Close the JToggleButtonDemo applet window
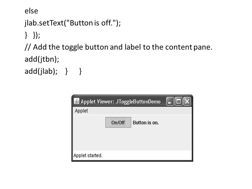The height and width of the screenshot is (189, 252). 187,101
